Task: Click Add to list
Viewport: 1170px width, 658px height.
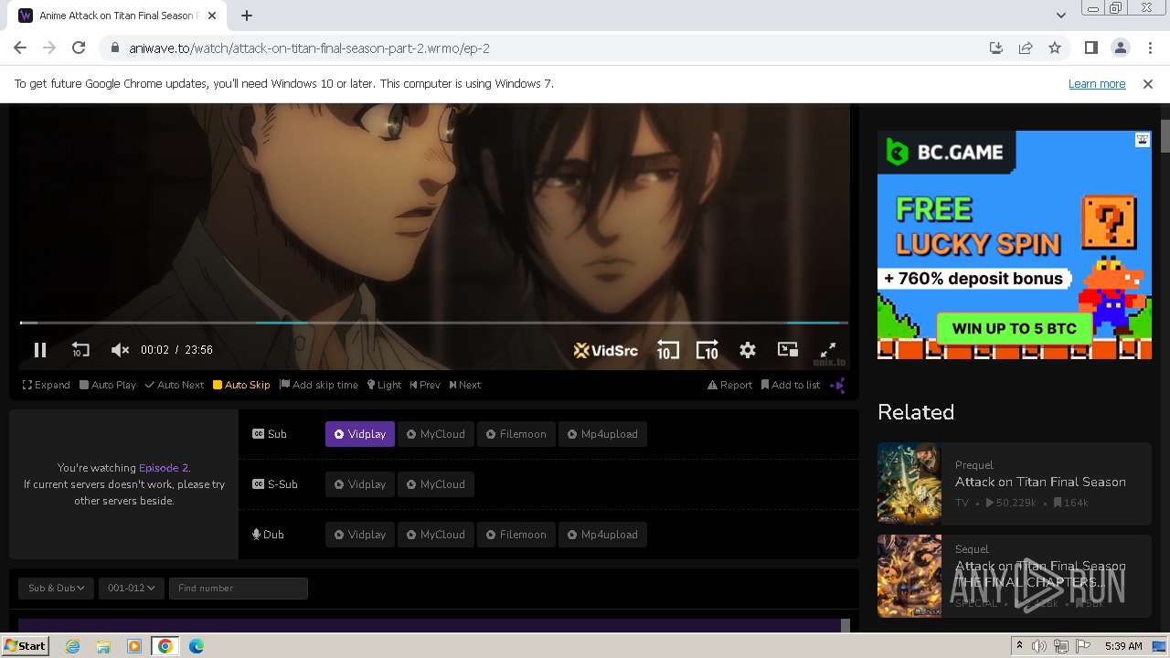Action: pyautogui.click(x=791, y=385)
